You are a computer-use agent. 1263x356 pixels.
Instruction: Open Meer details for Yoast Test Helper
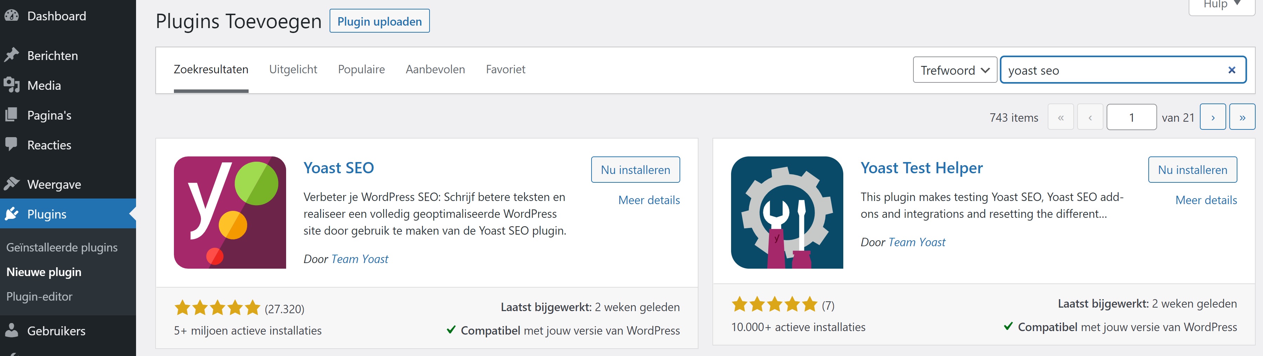(x=1206, y=200)
